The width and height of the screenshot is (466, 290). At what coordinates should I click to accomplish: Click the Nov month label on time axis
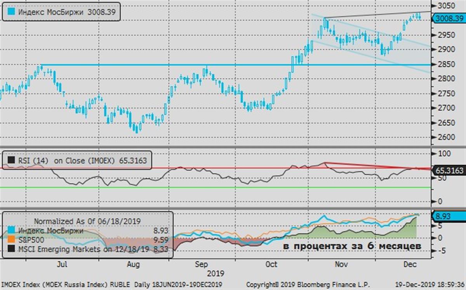point(341,265)
